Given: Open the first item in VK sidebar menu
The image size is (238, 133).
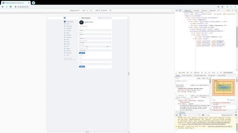Looking at the screenshot, I should 68,21.
